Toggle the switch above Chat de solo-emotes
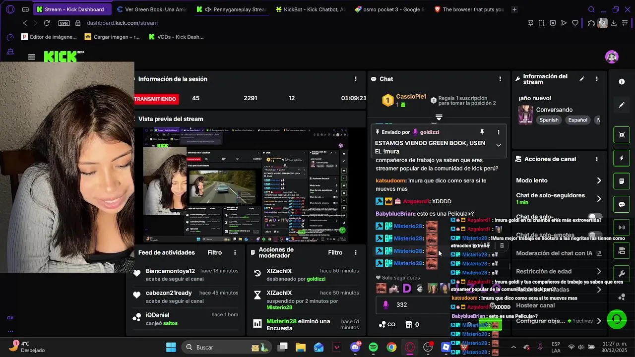 tap(595, 217)
